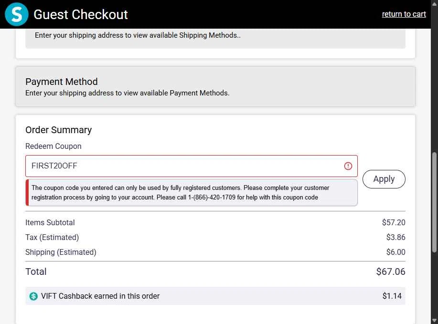
Task: Click the scrollbar down arrow
Action: click(x=434, y=320)
